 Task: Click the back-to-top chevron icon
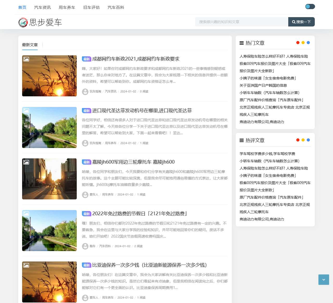324,280
